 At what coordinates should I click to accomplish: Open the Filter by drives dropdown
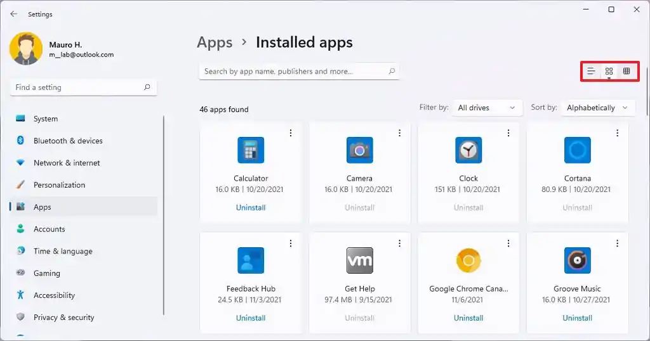coord(487,108)
